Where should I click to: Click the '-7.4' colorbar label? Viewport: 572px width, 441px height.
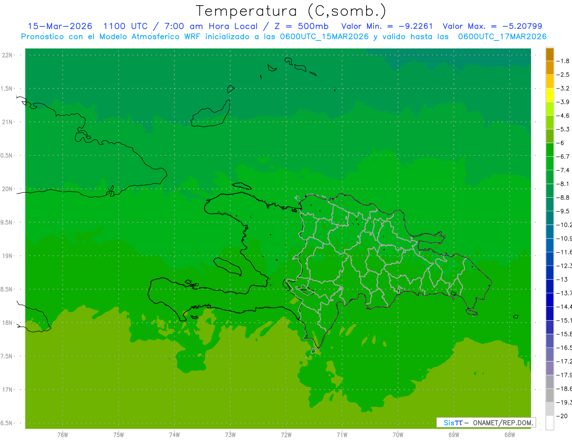click(563, 170)
